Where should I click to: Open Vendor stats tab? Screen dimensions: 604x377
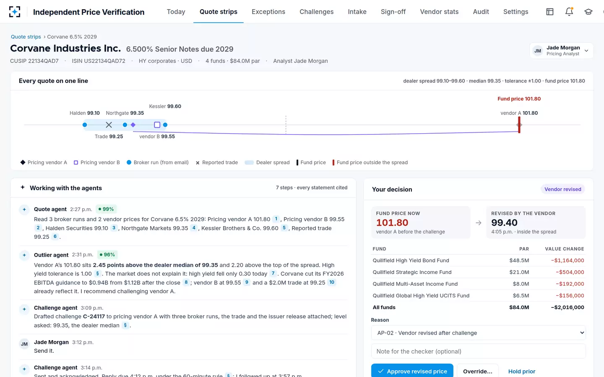[x=439, y=12]
